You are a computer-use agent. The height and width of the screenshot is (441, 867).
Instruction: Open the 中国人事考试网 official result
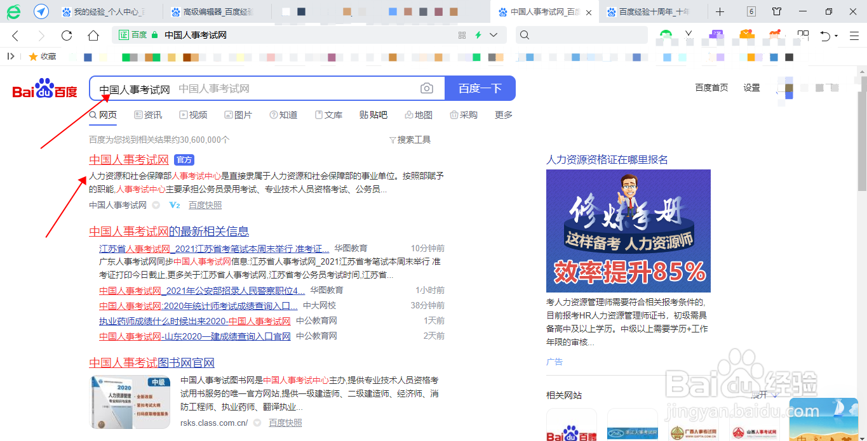point(129,160)
